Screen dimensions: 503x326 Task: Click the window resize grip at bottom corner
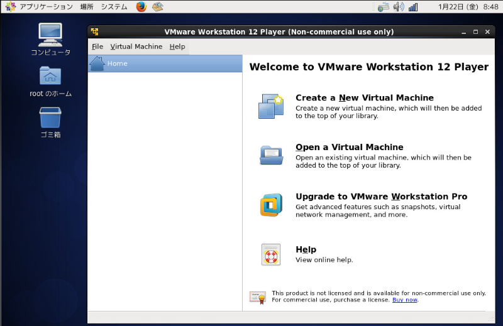click(x=491, y=318)
